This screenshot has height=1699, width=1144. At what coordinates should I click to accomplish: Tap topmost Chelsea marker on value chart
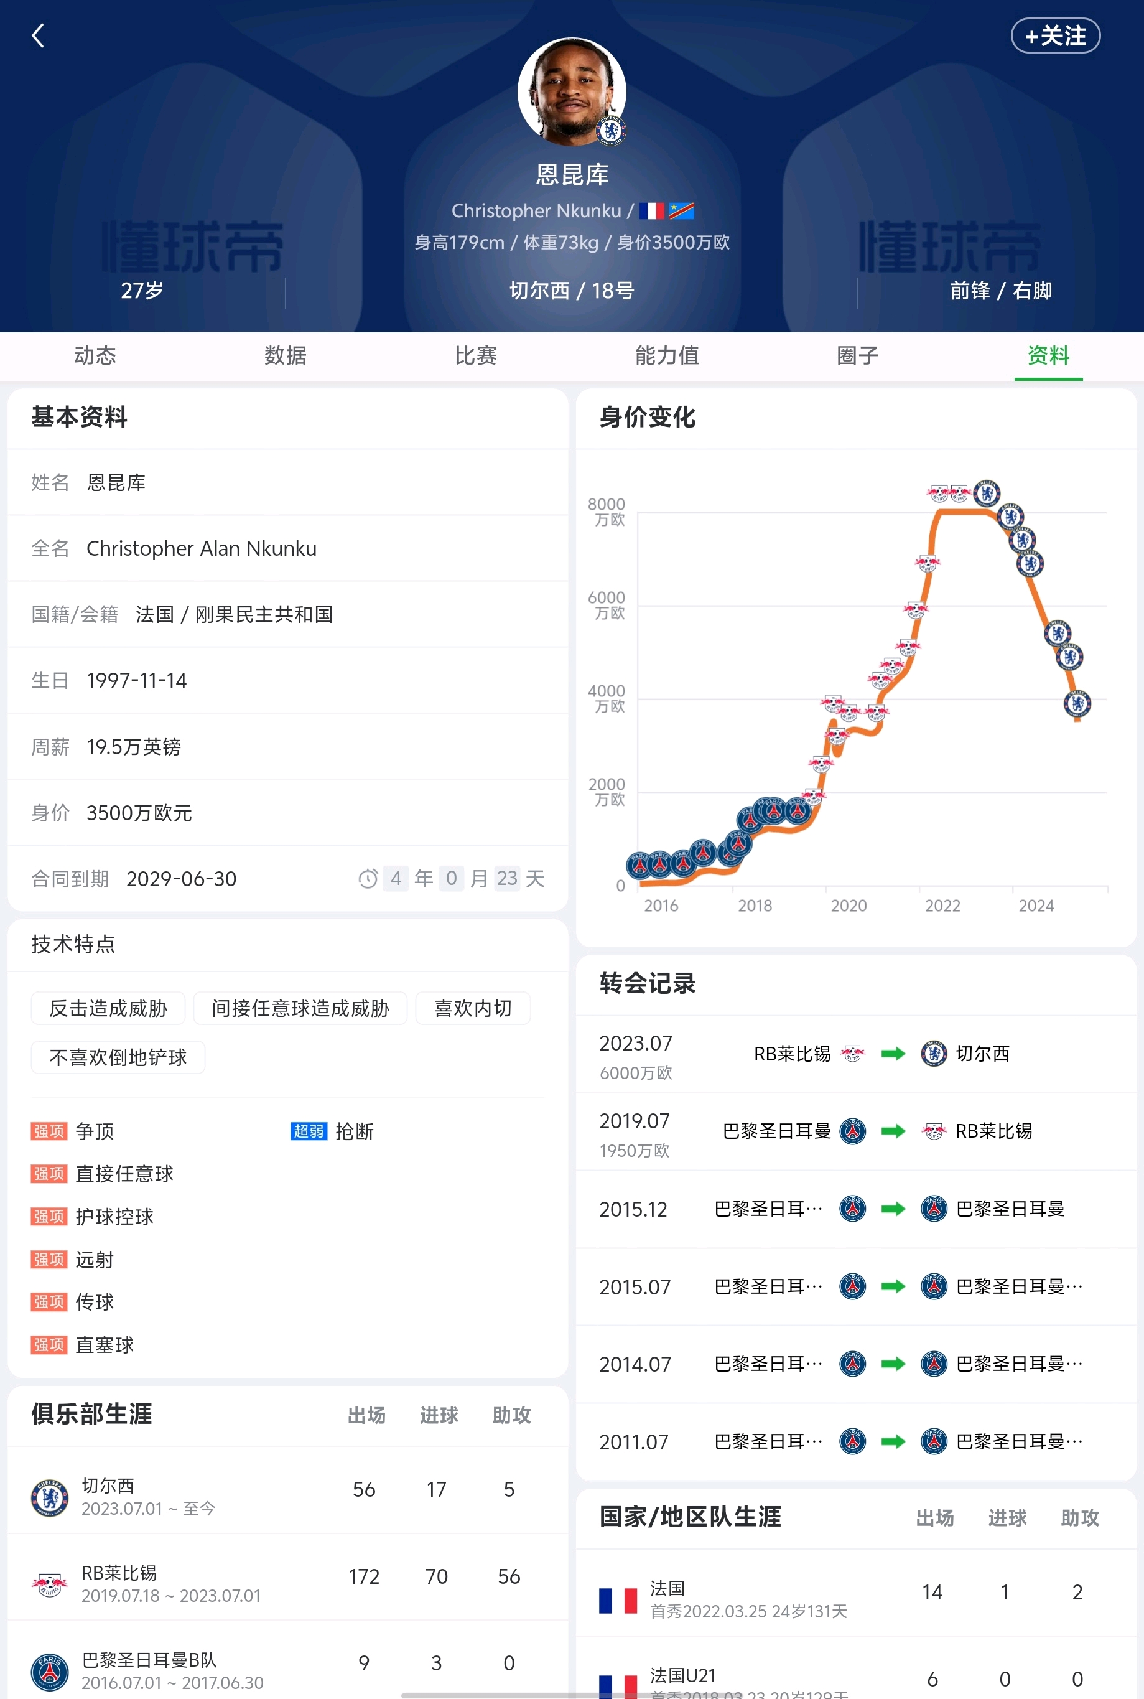point(987,494)
